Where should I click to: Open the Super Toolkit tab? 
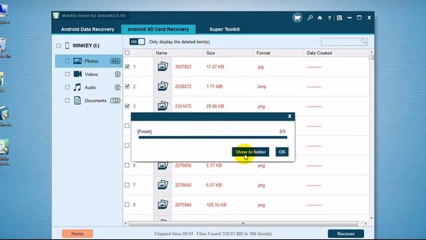pyautogui.click(x=224, y=29)
